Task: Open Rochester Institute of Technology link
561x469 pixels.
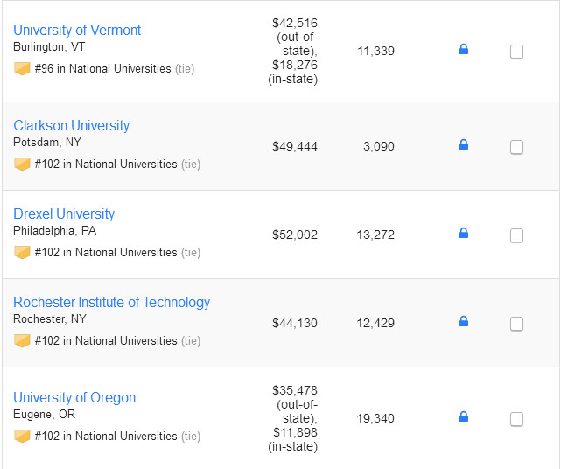Action: 111,302
